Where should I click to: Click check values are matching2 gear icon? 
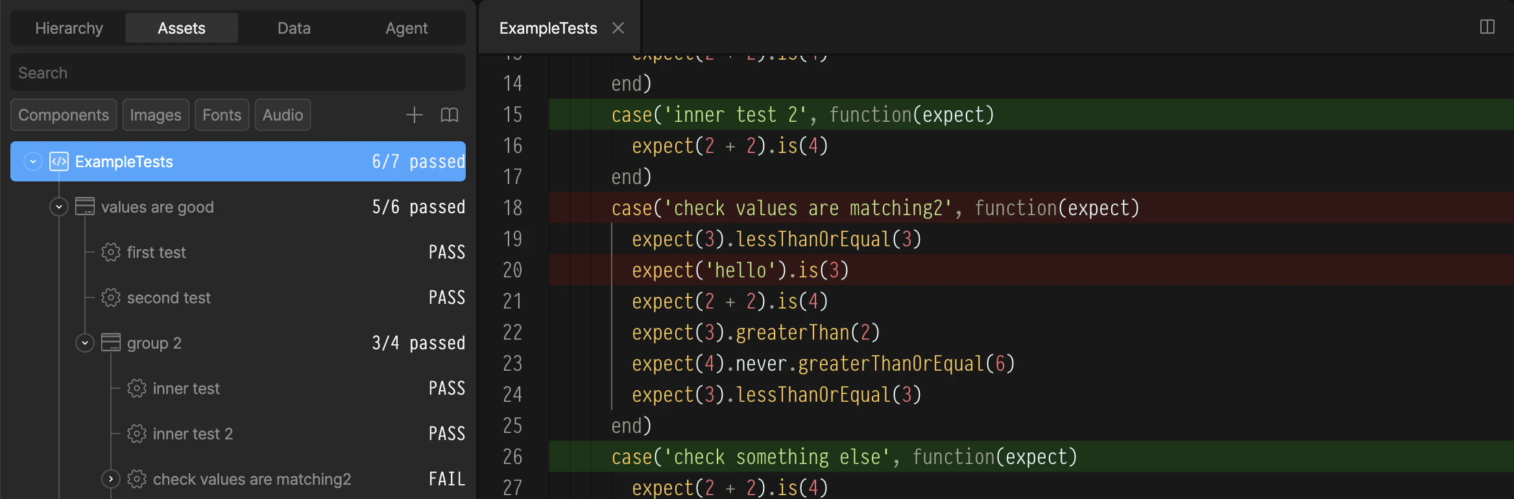(x=137, y=479)
